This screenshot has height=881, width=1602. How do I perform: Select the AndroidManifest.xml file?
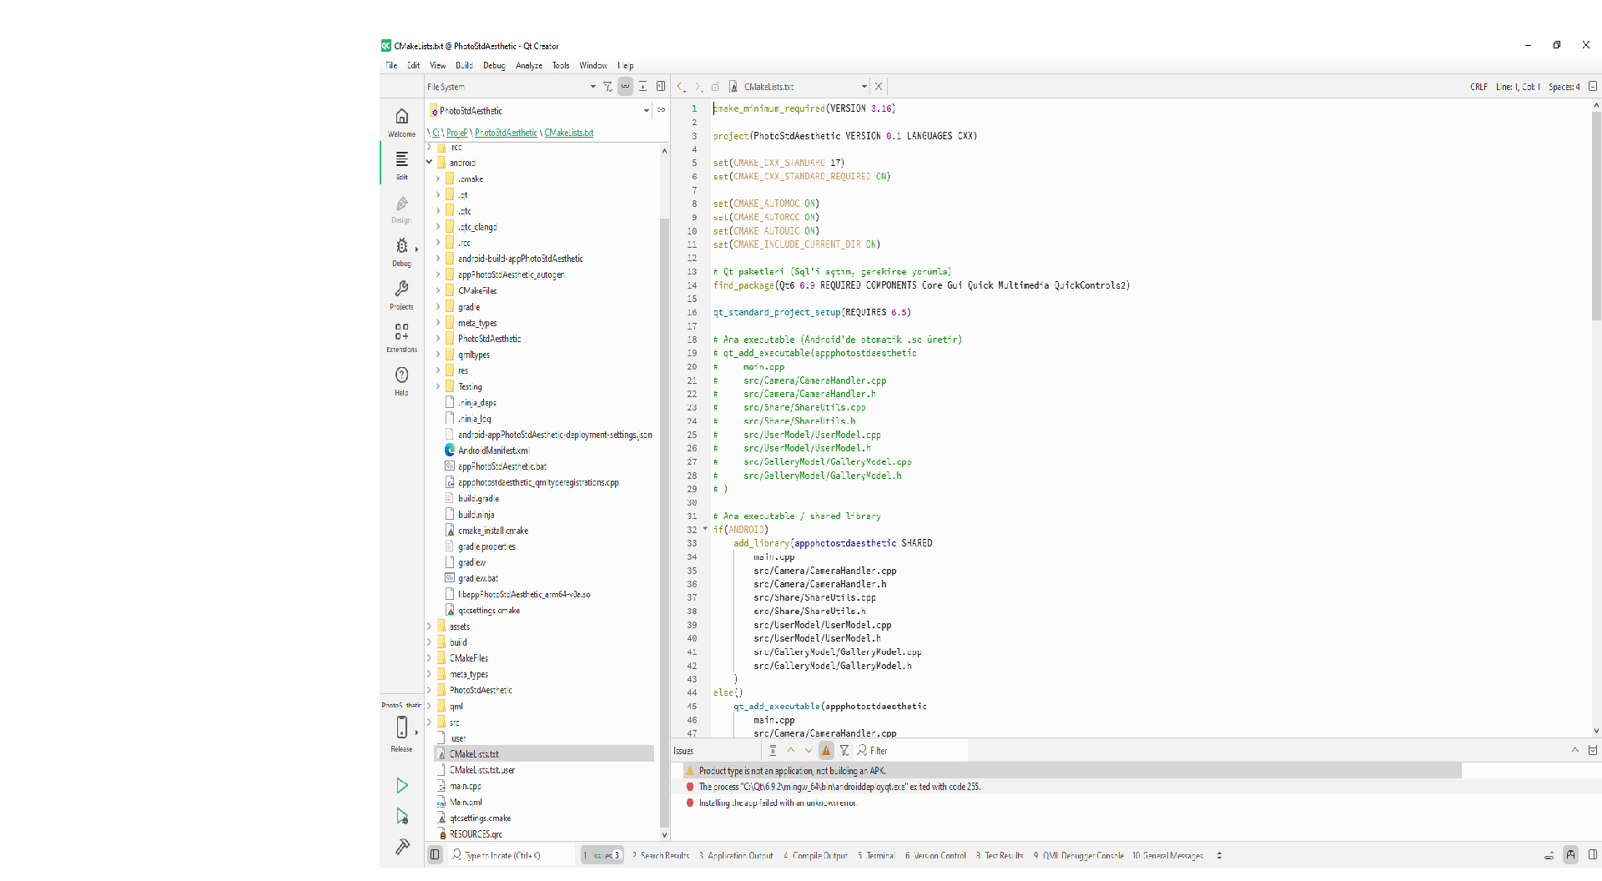(492, 451)
